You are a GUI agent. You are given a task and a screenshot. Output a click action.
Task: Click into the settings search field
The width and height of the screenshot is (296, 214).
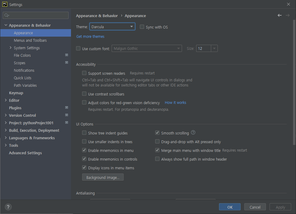[36, 15]
